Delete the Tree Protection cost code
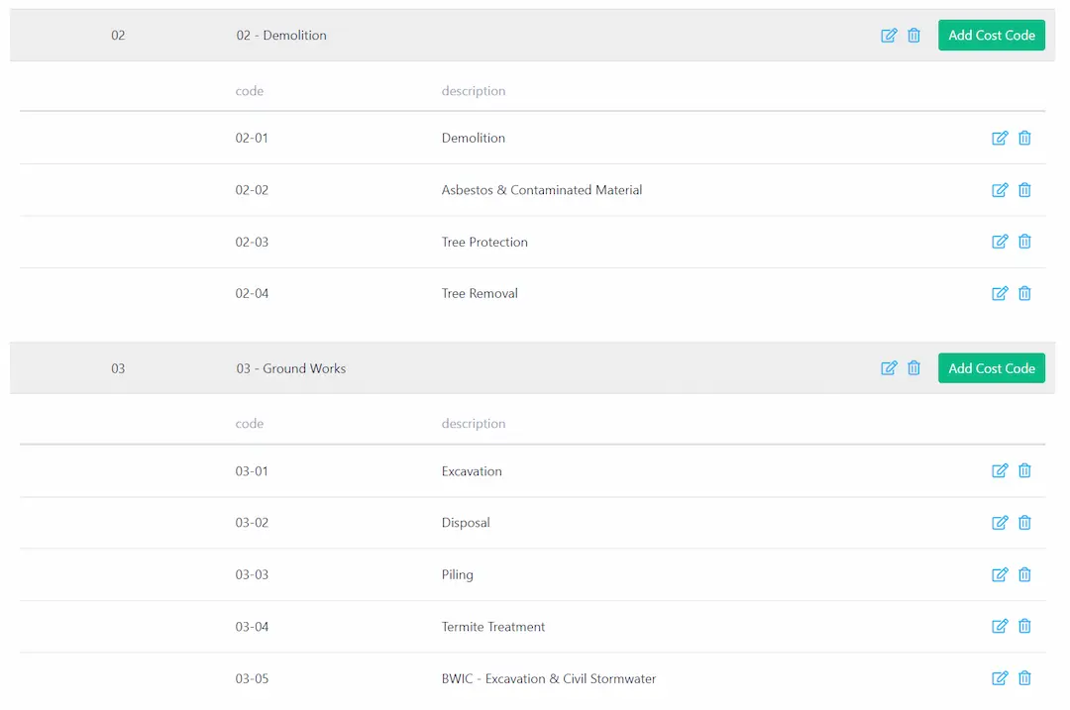This screenshot has width=1070, height=710. coord(1024,242)
